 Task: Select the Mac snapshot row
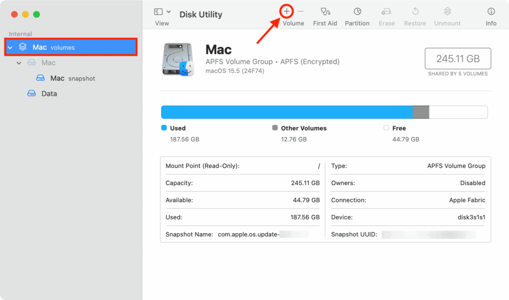(71, 78)
